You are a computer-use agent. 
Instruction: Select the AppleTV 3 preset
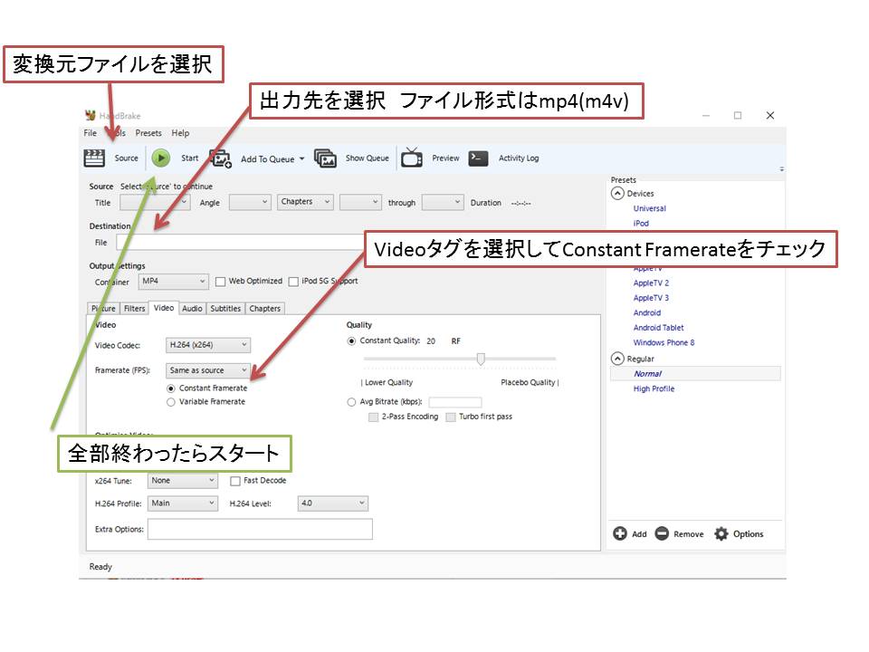(651, 298)
